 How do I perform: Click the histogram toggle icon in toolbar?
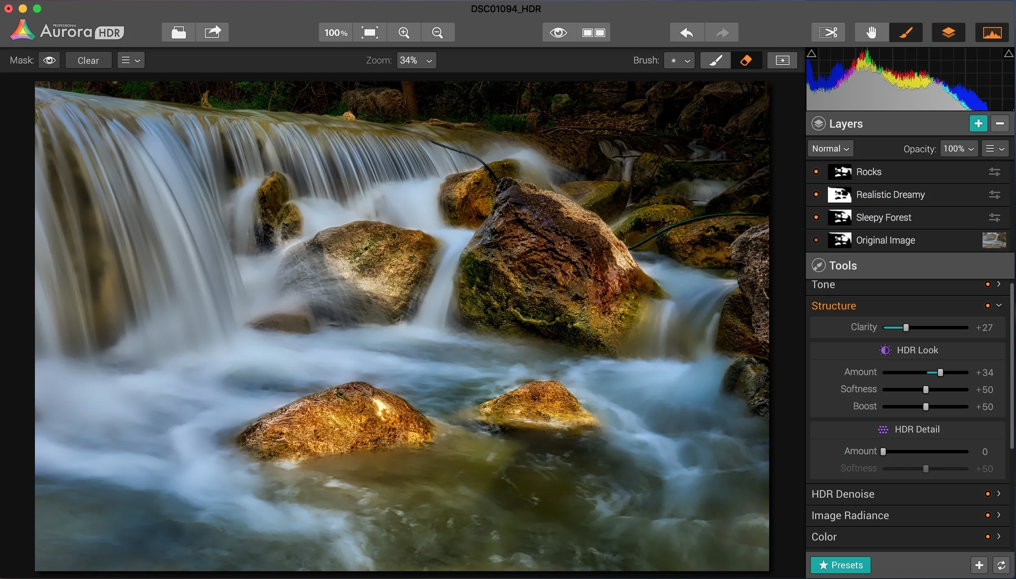(x=992, y=32)
